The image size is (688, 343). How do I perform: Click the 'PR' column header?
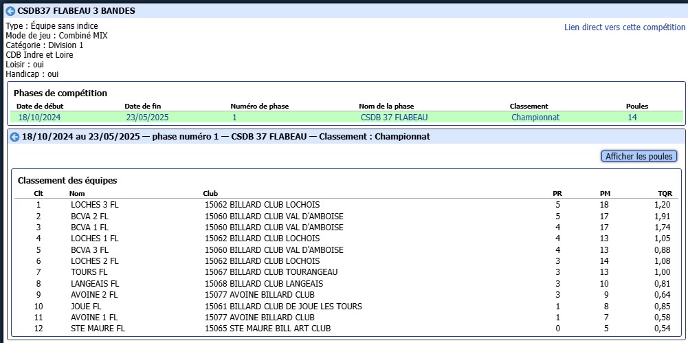pyautogui.click(x=557, y=193)
